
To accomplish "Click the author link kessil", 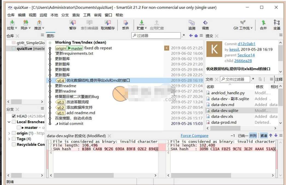I will pos(234,49).
